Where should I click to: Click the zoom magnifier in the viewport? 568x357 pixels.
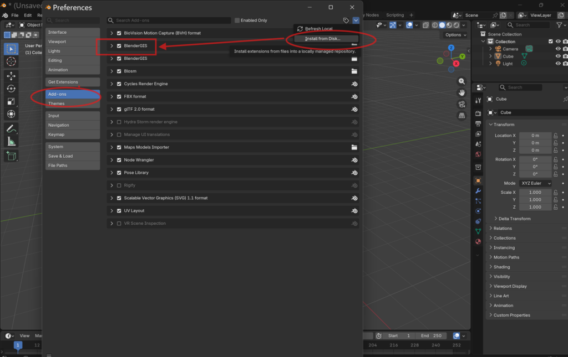pyautogui.click(x=461, y=81)
